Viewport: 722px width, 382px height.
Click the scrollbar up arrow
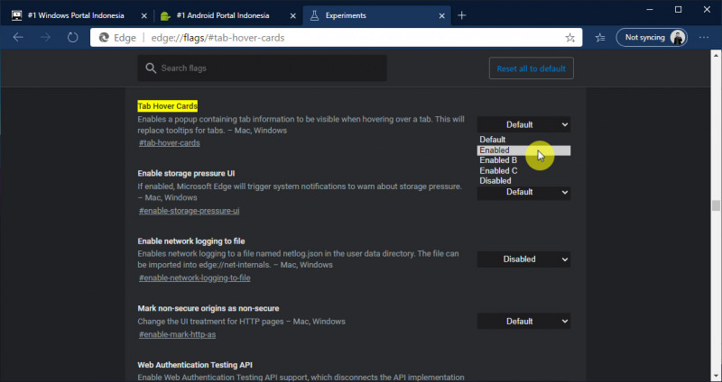[715, 54]
